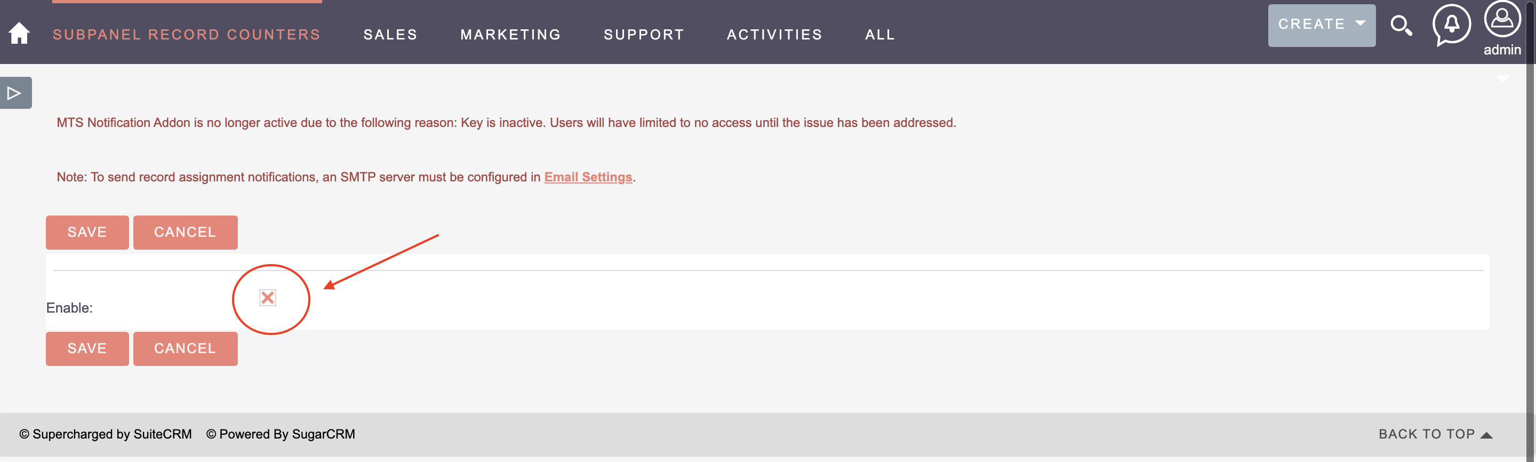The height and width of the screenshot is (462, 1536).
Task: Click the Supercharged by SuiteCRM footer text
Action: (x=106, y=434)
